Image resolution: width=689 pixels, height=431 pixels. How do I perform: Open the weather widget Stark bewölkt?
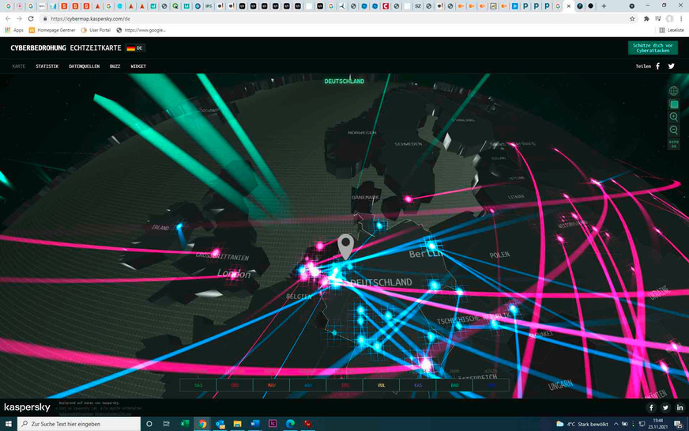click(582, 424)
